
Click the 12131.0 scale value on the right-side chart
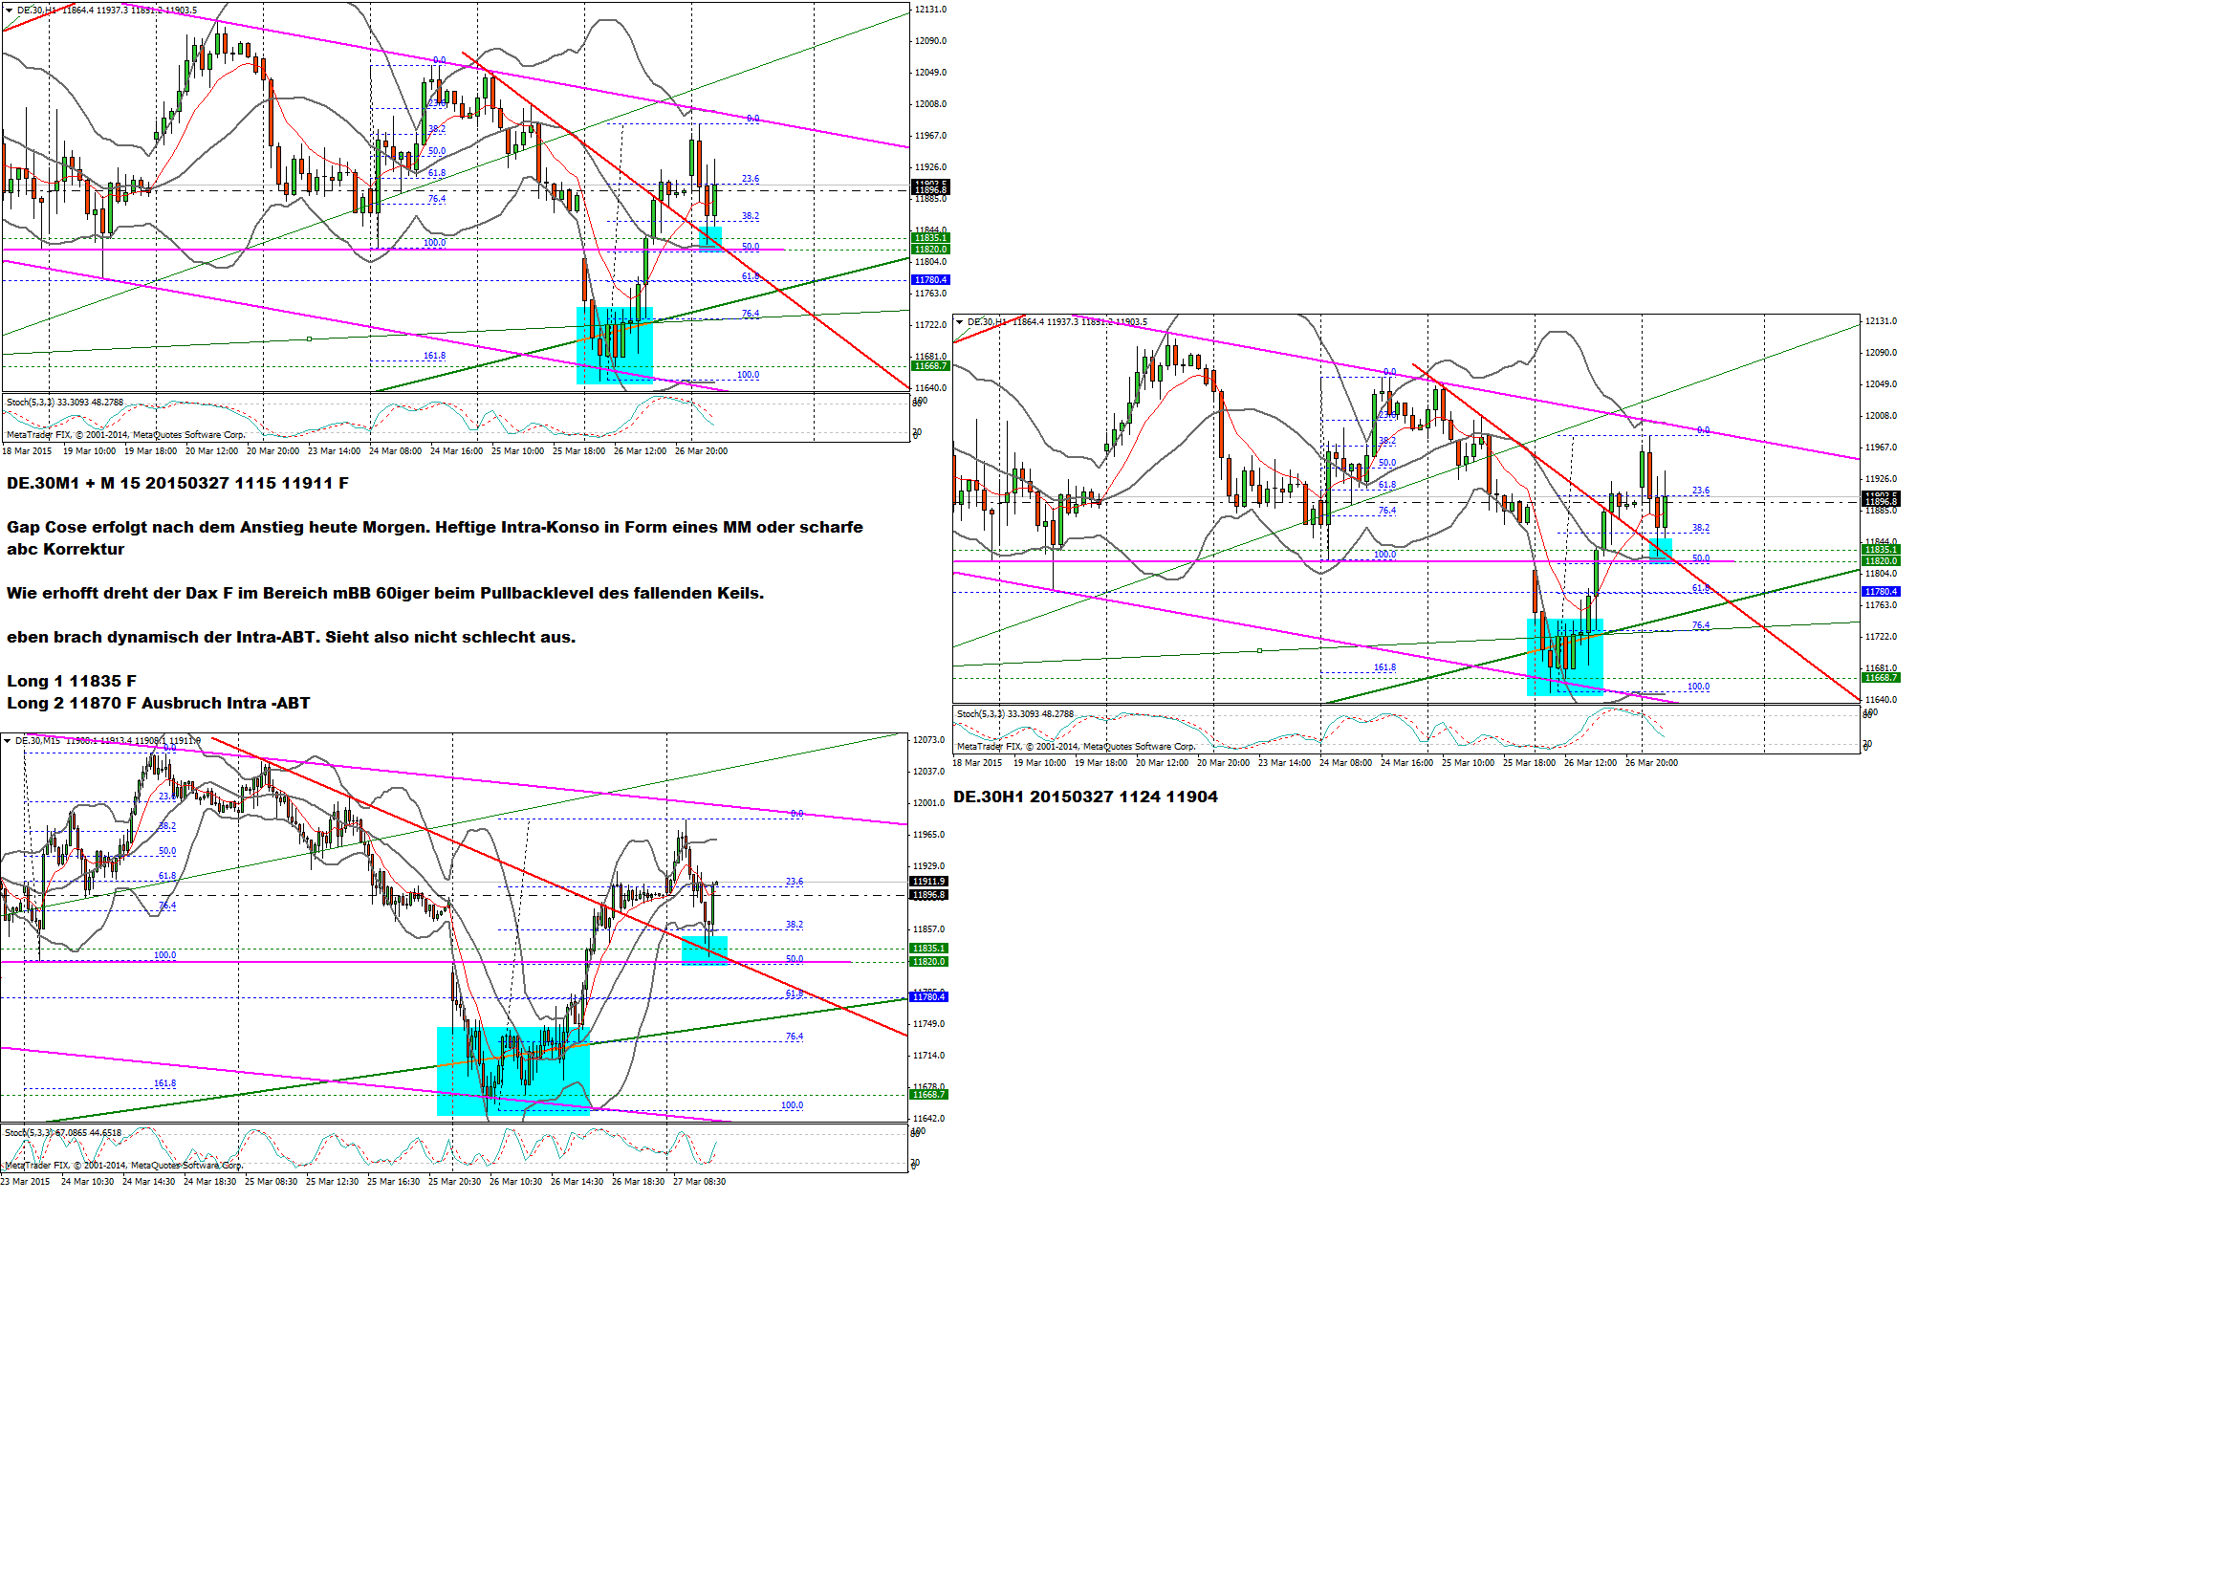[x=1881, y=321]
